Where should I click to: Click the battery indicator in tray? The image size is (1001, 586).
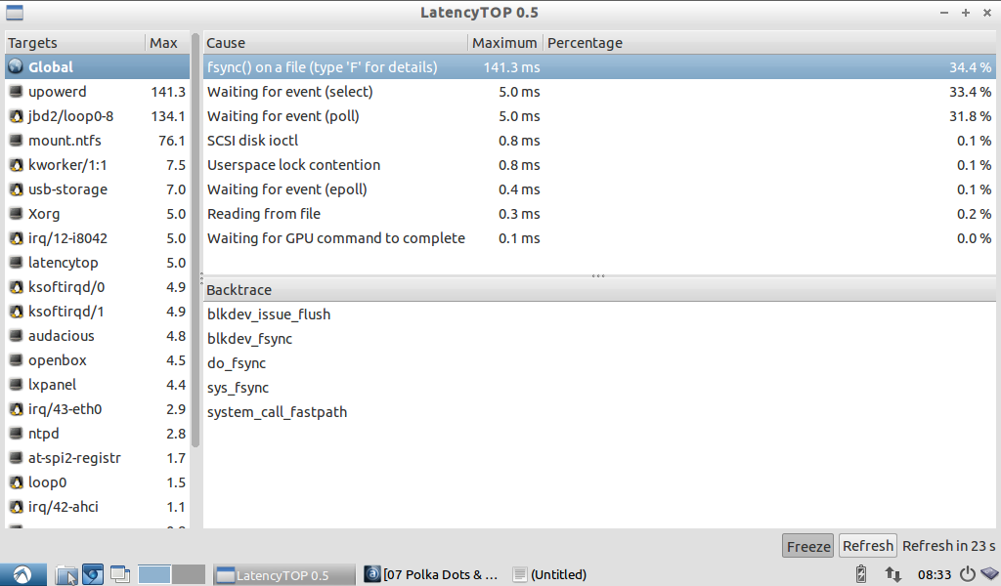click(x=860, y=574)
